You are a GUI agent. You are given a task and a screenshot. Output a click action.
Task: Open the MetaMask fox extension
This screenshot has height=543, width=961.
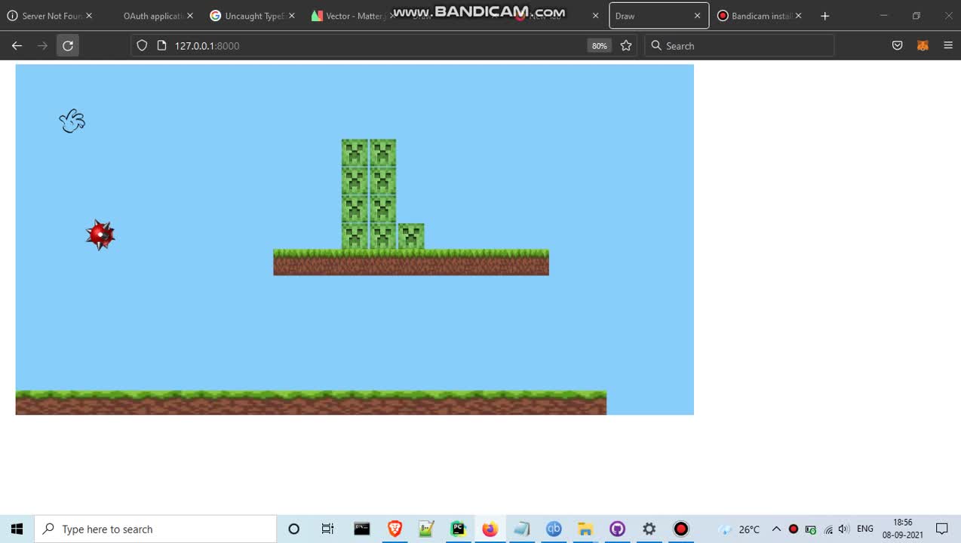coord(923,46)
